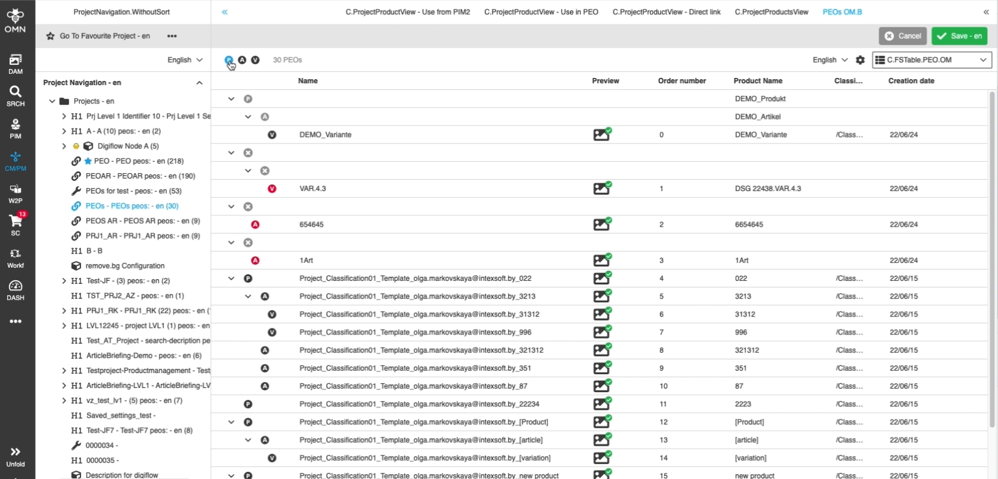The width and height of the screenshot is (998, 479).
Task: Click the table settings gear icon
Action: tap(860, 60)
